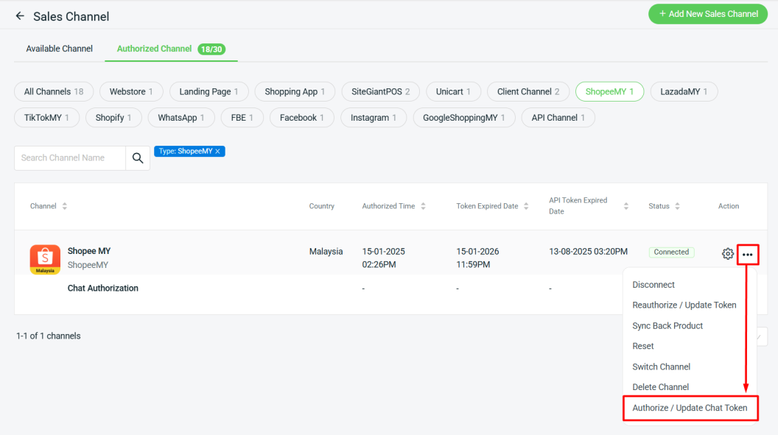Click the Connected status badge
The height and width of the screenshot is (435, 778).
point(671,252)
